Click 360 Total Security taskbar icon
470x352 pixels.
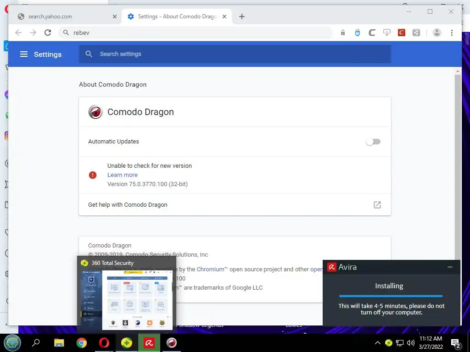[127, 343]
